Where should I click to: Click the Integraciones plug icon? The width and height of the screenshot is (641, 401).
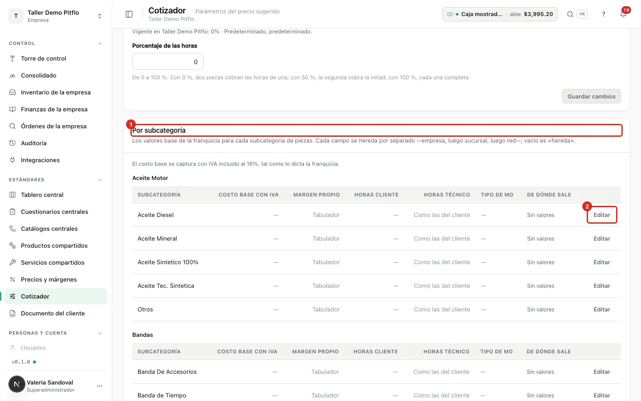12,160
